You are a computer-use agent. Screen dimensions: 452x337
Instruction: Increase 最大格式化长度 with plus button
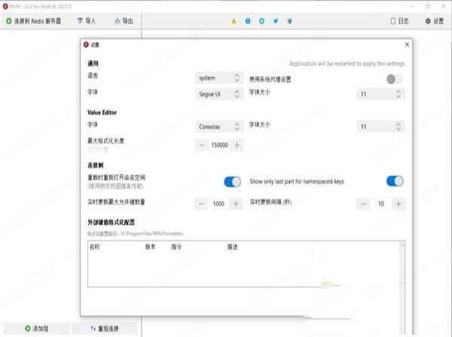237,144
